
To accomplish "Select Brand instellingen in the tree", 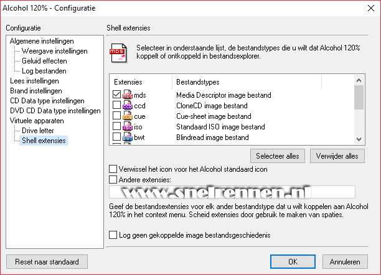I will [36, 91].
